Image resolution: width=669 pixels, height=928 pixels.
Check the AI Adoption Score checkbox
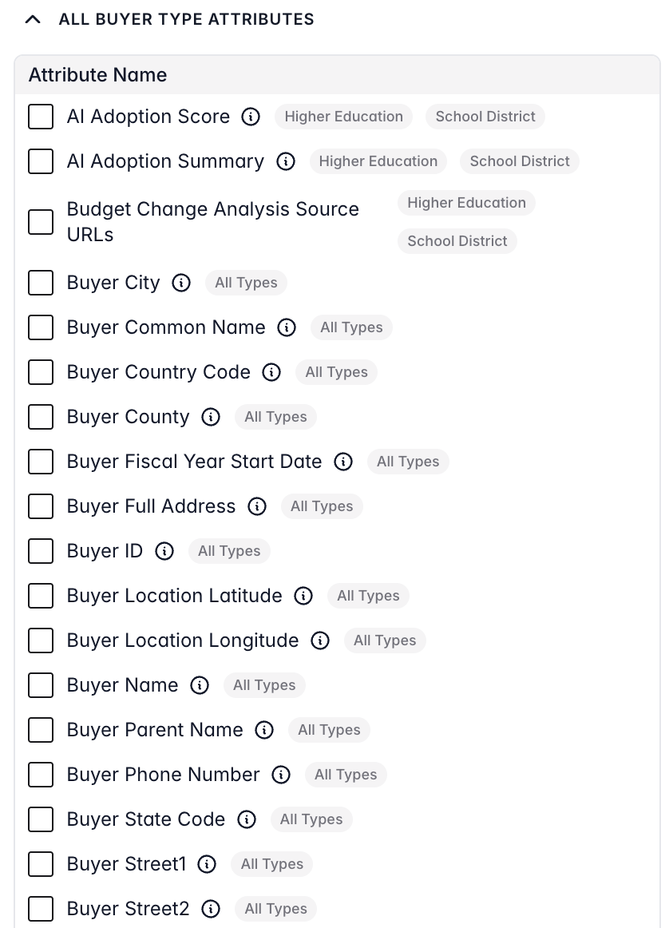[x=40, y=117]
